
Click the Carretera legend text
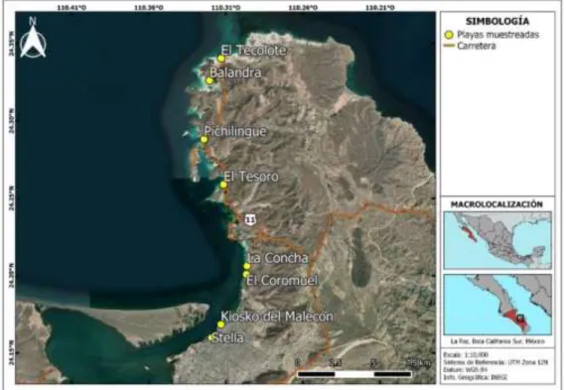pyautogui.click(x=476, y=46)
